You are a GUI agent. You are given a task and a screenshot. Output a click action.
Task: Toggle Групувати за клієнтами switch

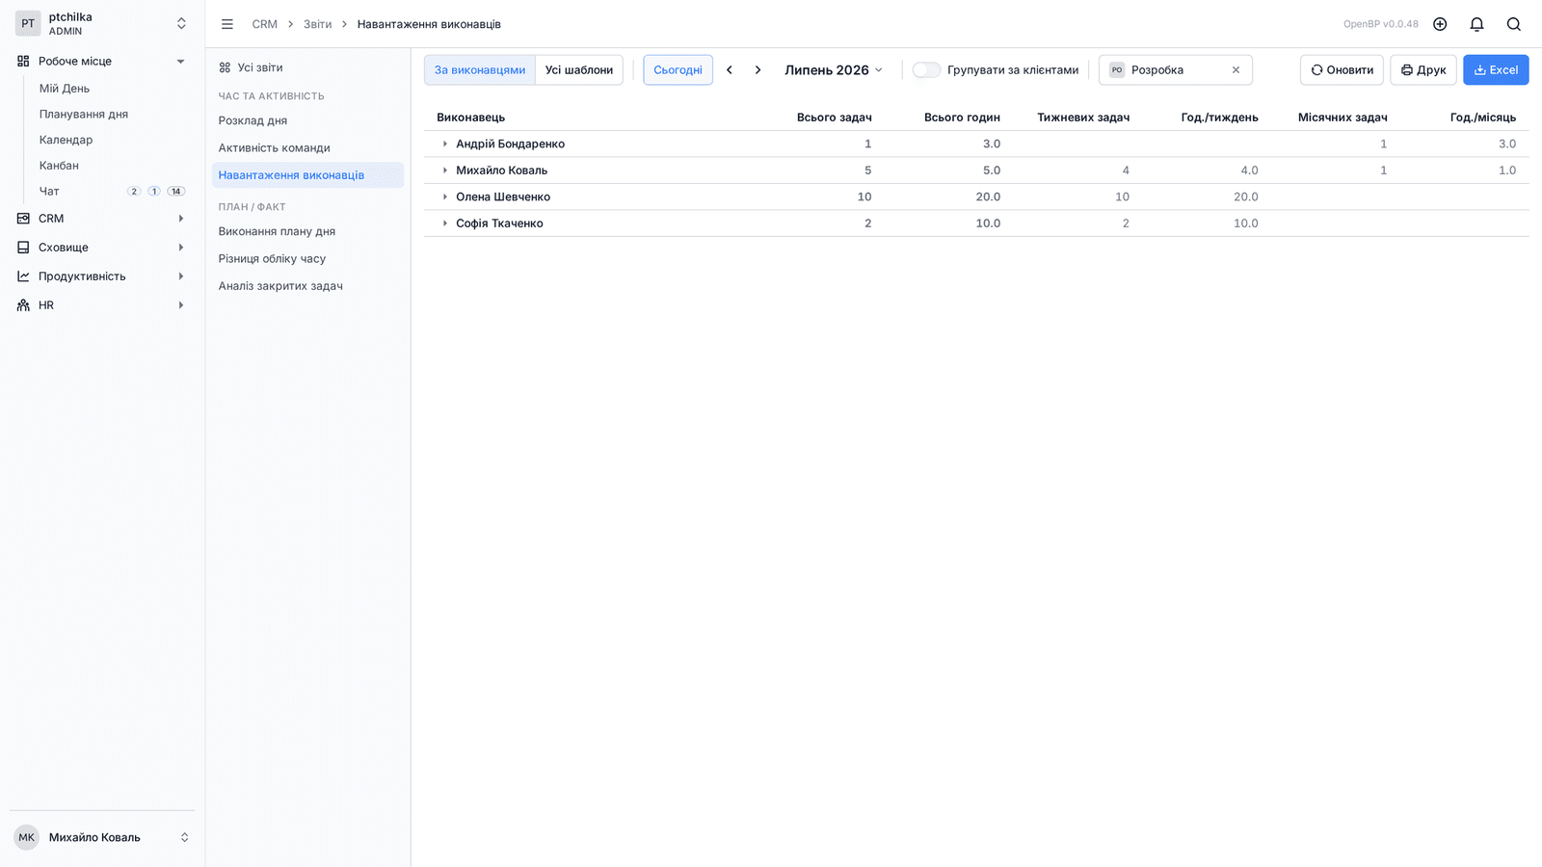(x=926, y=69)
